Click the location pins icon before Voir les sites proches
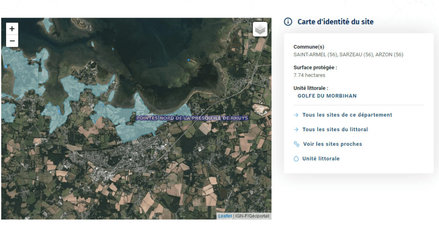 coord(296,144)
